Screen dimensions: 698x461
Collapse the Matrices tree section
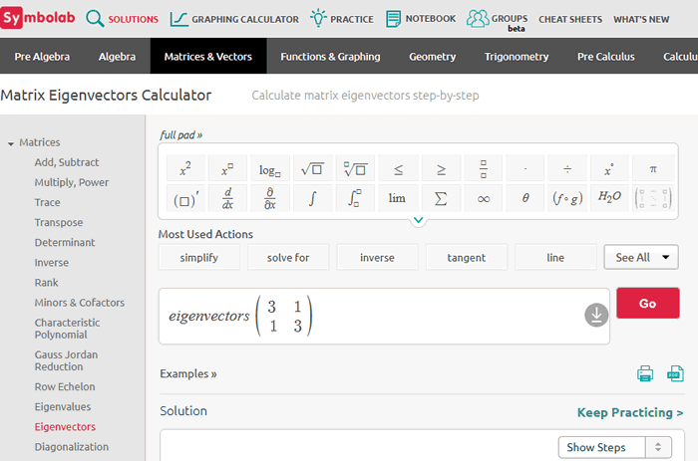11,143
